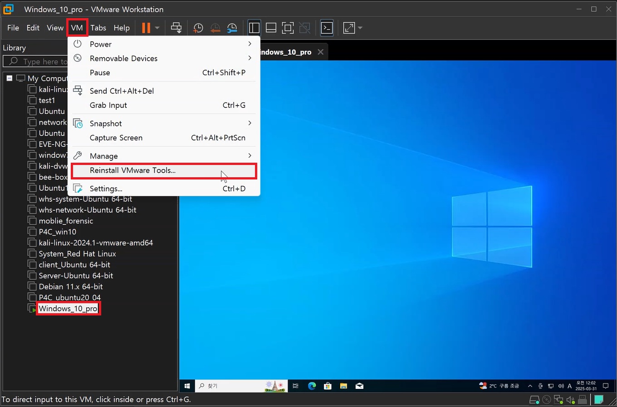Click the stretch guest display toolbar icon
The height and width of the screenshot is (407, 617).
coord(349,28)
